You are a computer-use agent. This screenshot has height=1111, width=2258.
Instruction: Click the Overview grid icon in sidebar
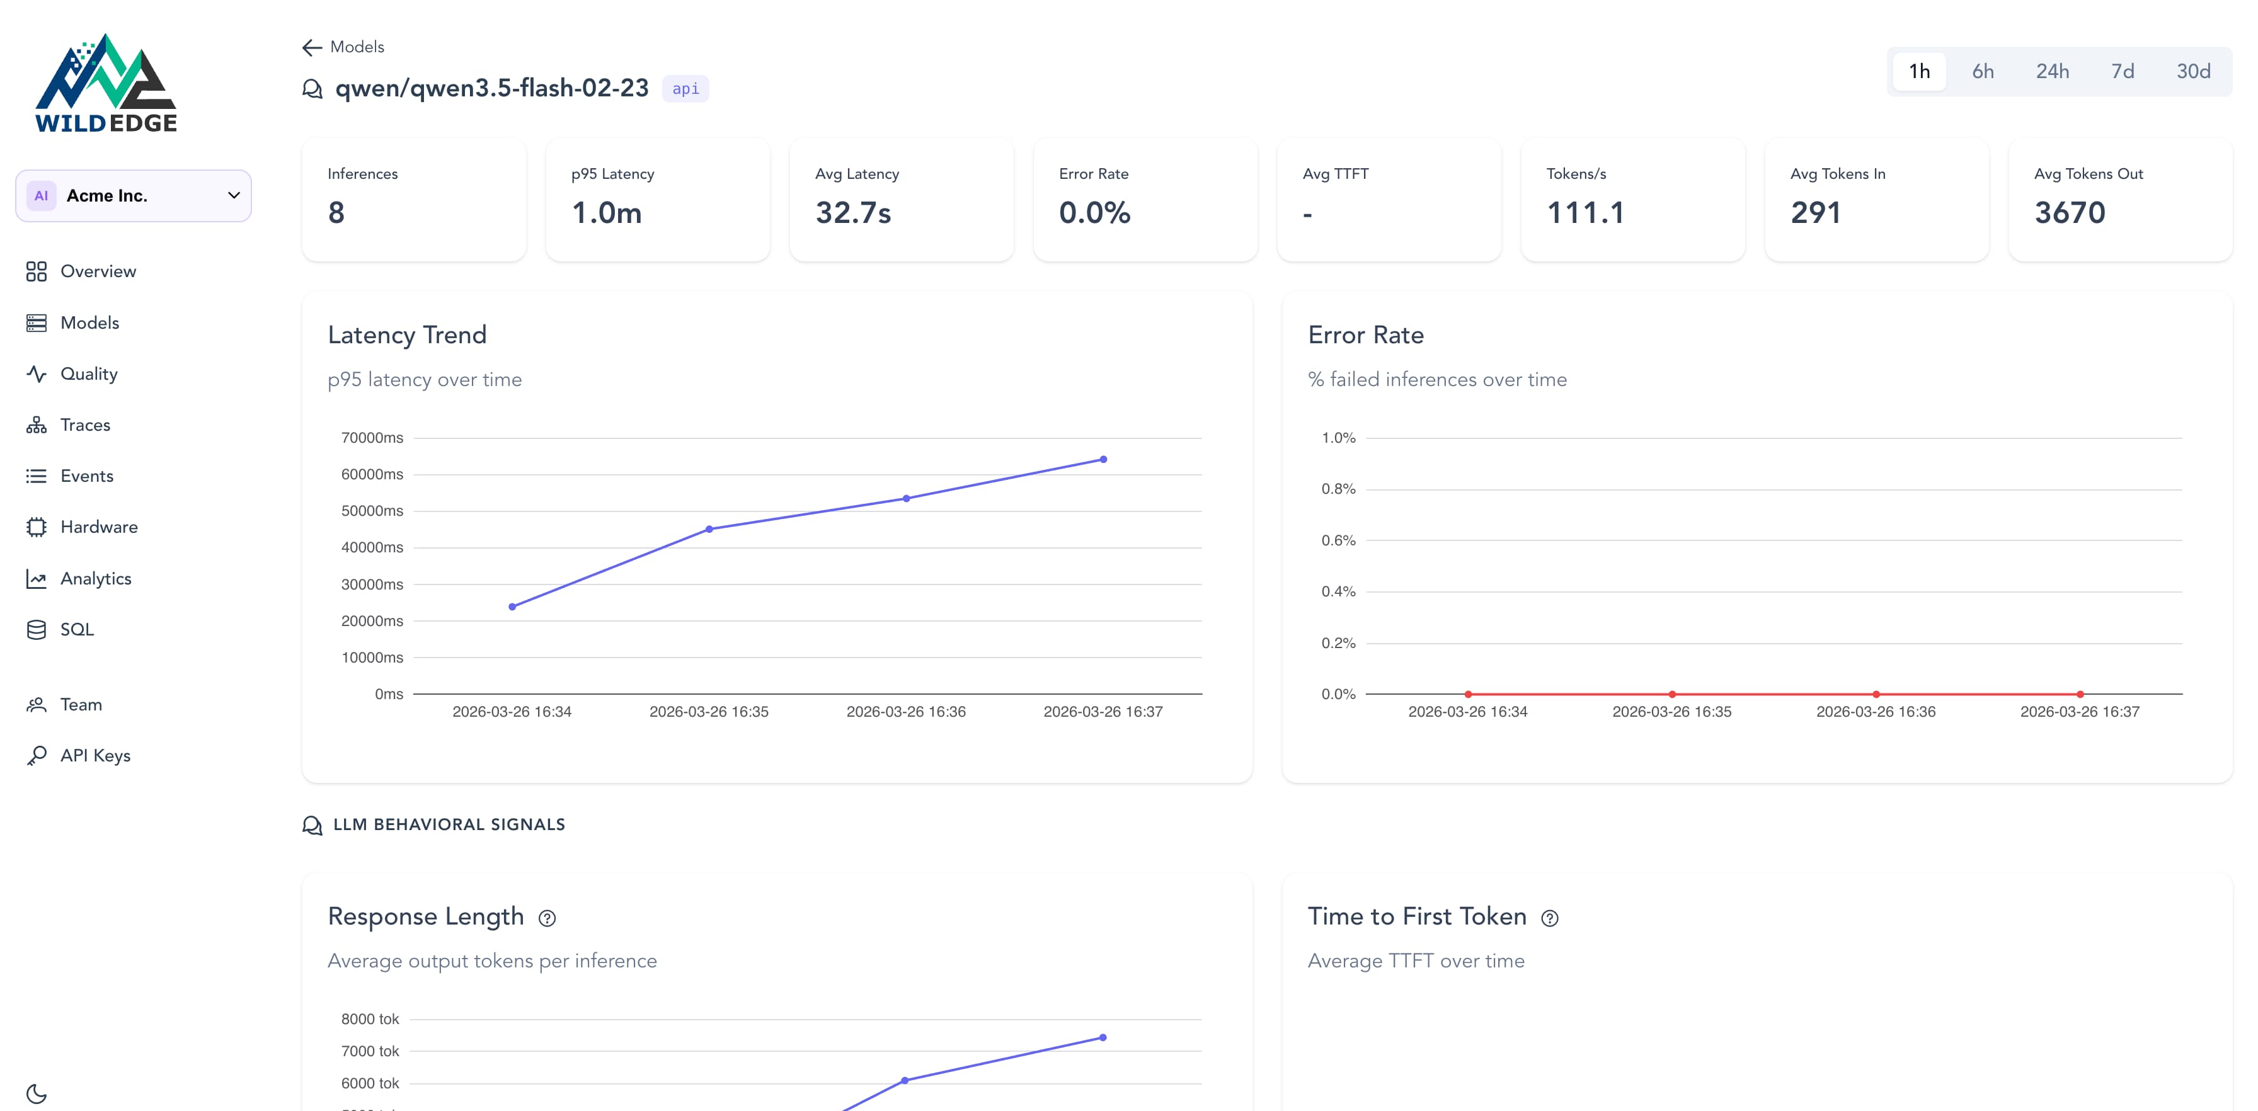coord(36,271)
